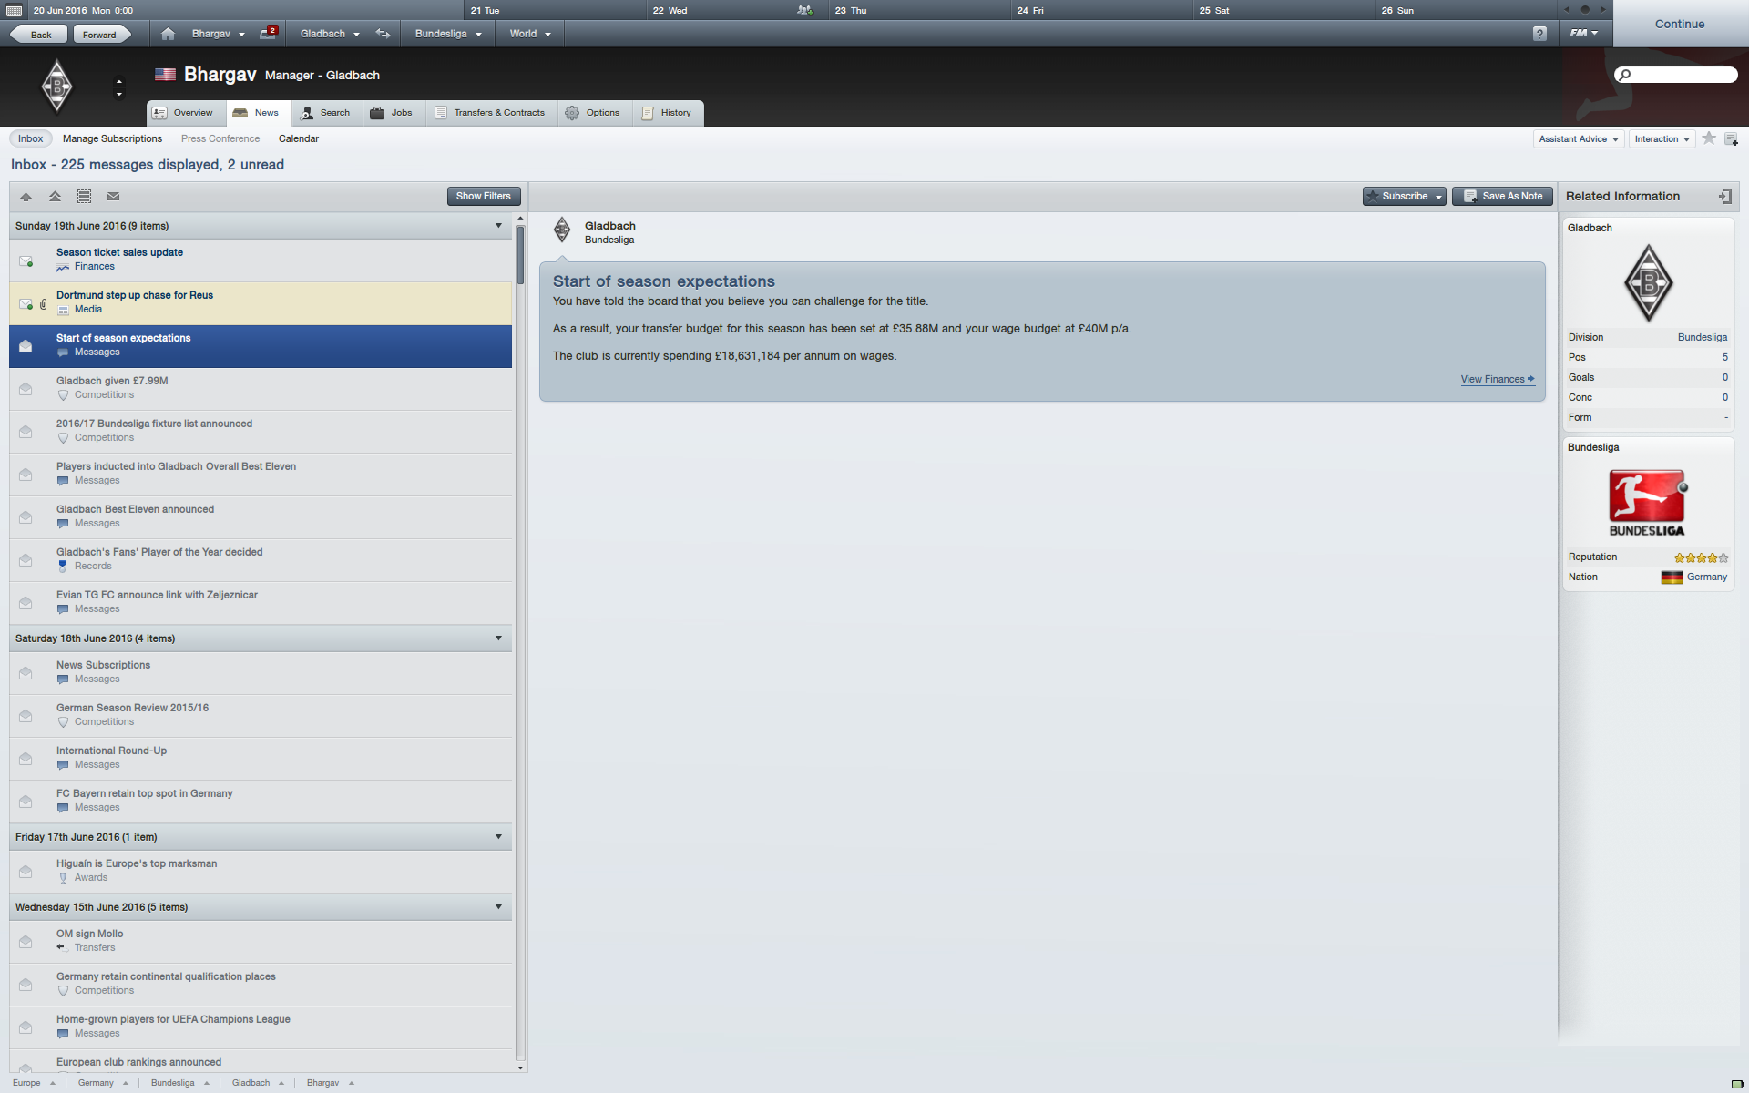Viewport: 1749px width, 1093px height.
Task: Toggle envelope on Gladbach given £7.99M message
Action: tap(26, 389)
